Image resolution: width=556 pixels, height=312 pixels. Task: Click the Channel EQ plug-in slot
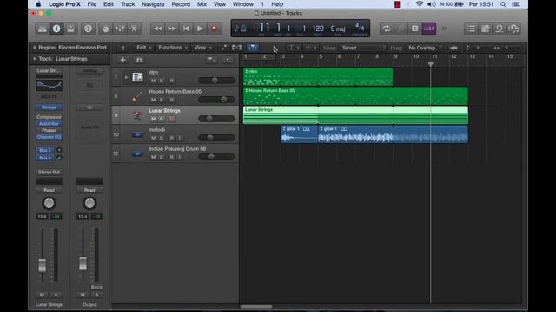[x=49, y=137]
